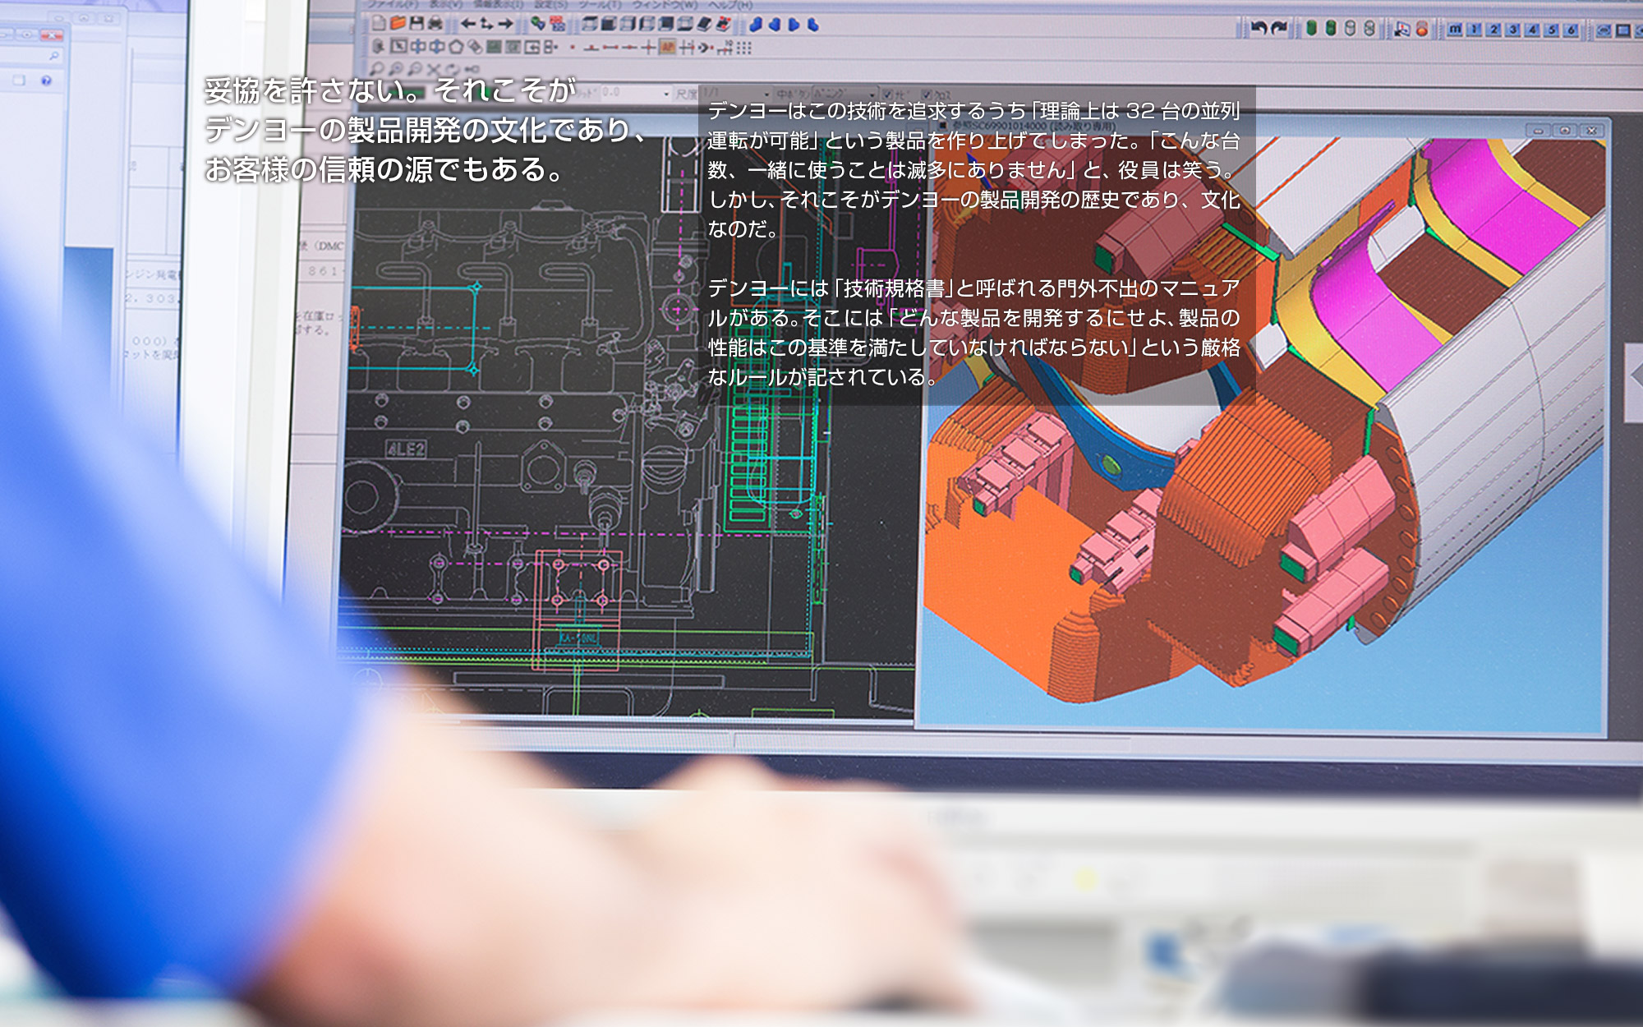Choose the boxed arrow selection tool
Screen dimensions: 1643x1027
point(398,47)
